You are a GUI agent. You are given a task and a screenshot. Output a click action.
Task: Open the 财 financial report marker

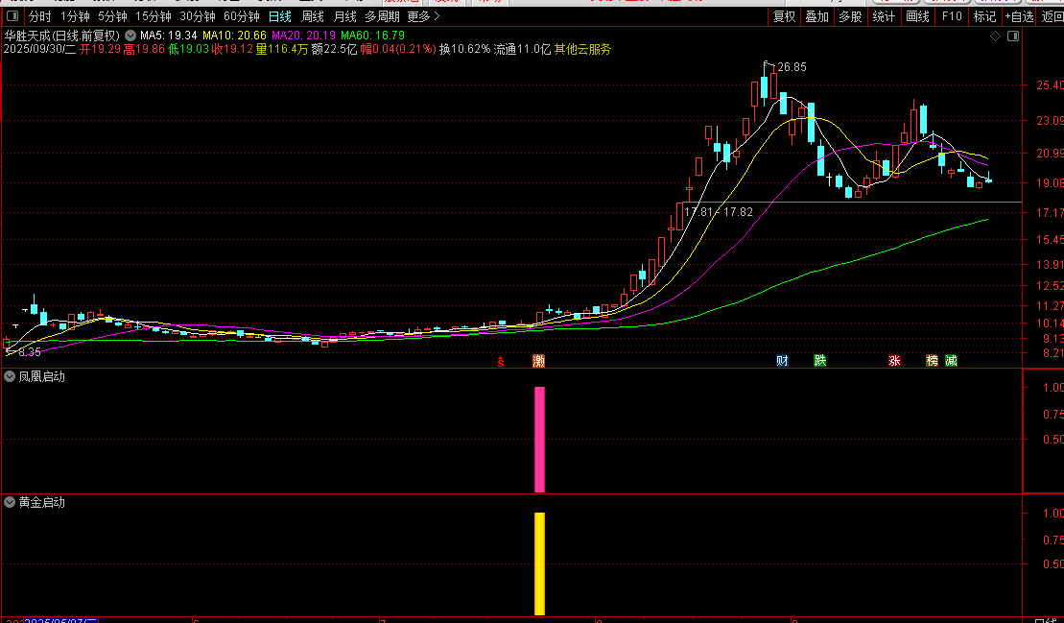coord(782,360)
